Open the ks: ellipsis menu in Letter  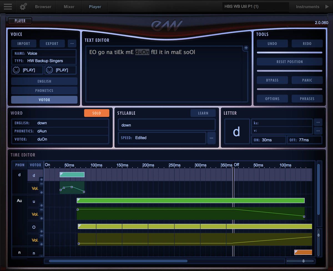pos(318,122)
